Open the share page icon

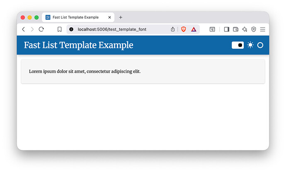[x=173, y=29]
